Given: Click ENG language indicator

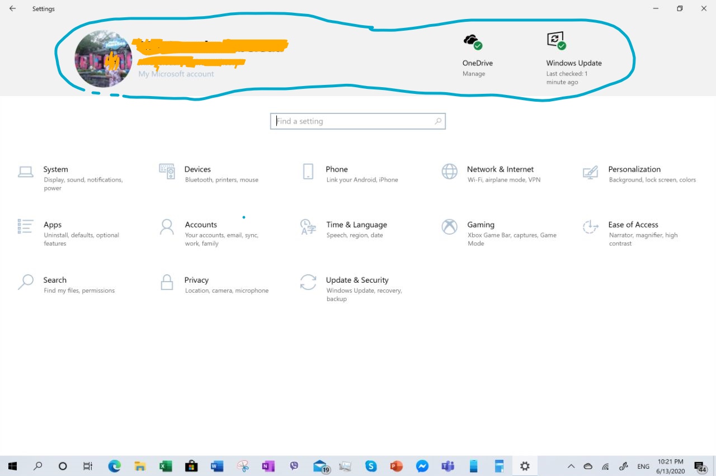Looking at the screenshot, I should point(643,466).
